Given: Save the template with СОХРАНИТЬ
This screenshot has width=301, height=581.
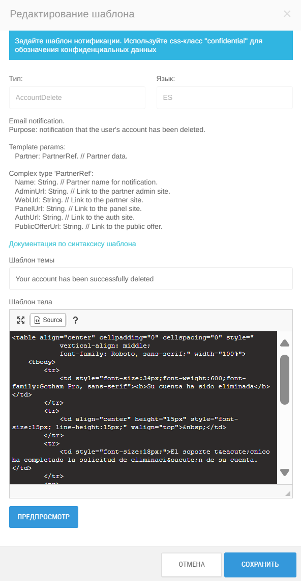Looking at the screenshot, I should click(x=260, y=565).
